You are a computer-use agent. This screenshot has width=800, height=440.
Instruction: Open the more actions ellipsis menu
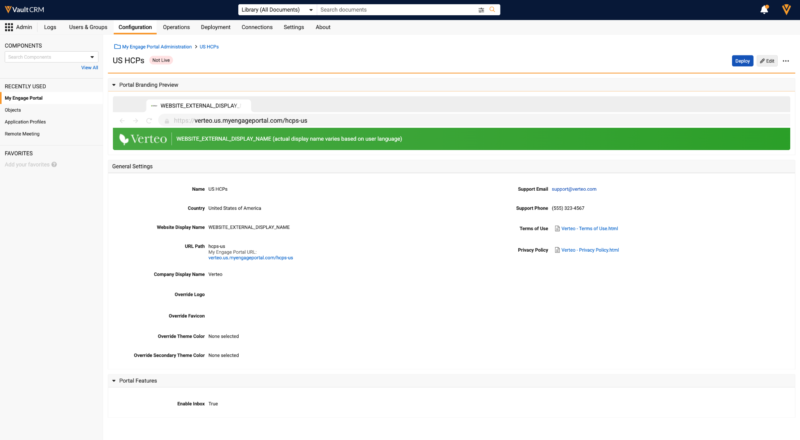pos(786,61)
